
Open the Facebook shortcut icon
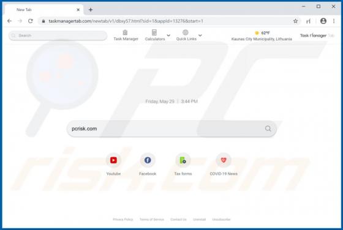pos(148,160)
